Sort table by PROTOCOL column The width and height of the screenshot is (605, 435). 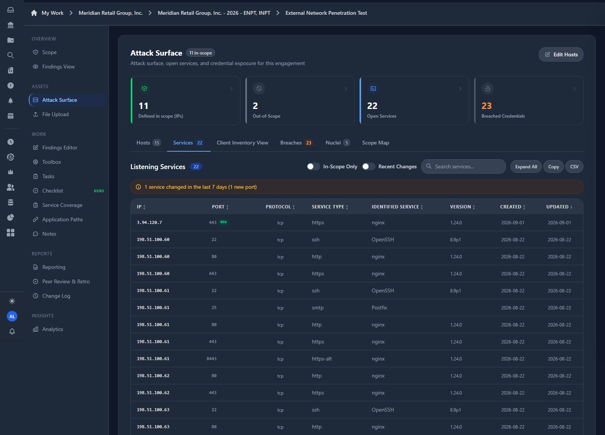tap(280, 207)
